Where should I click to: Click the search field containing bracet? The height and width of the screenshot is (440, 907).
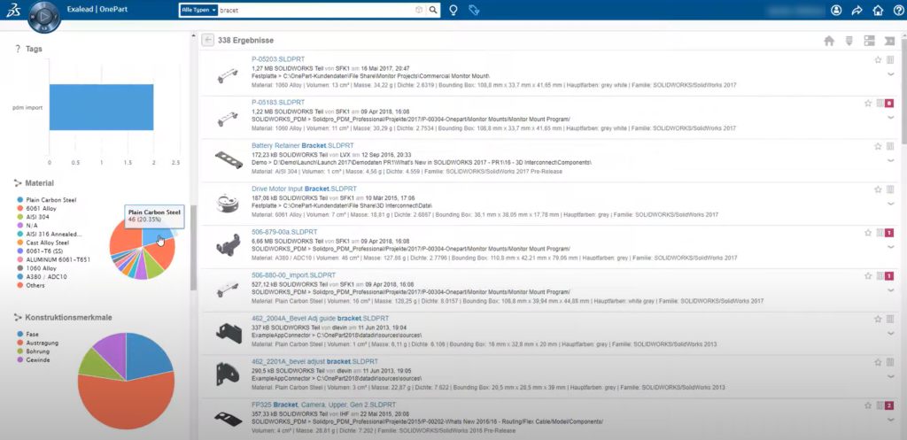pyautogui.click(x=315, y=11)
